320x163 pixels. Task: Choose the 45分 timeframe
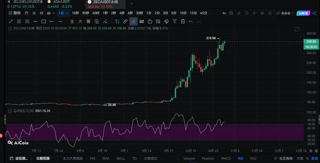click(203, 13)
